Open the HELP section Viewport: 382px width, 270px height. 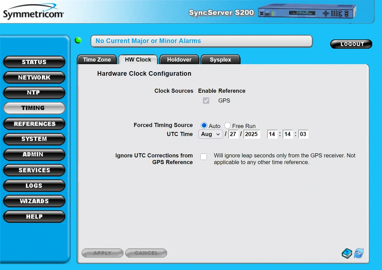pyautogui.click(x=34, y=216)
